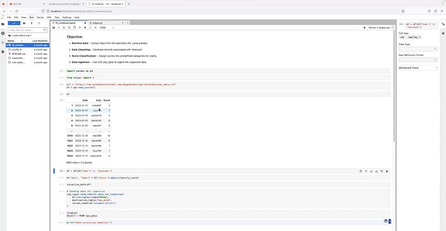Screen dimensions: 446x231
Task: Open the Tabs menu
Action: [57, 17]
